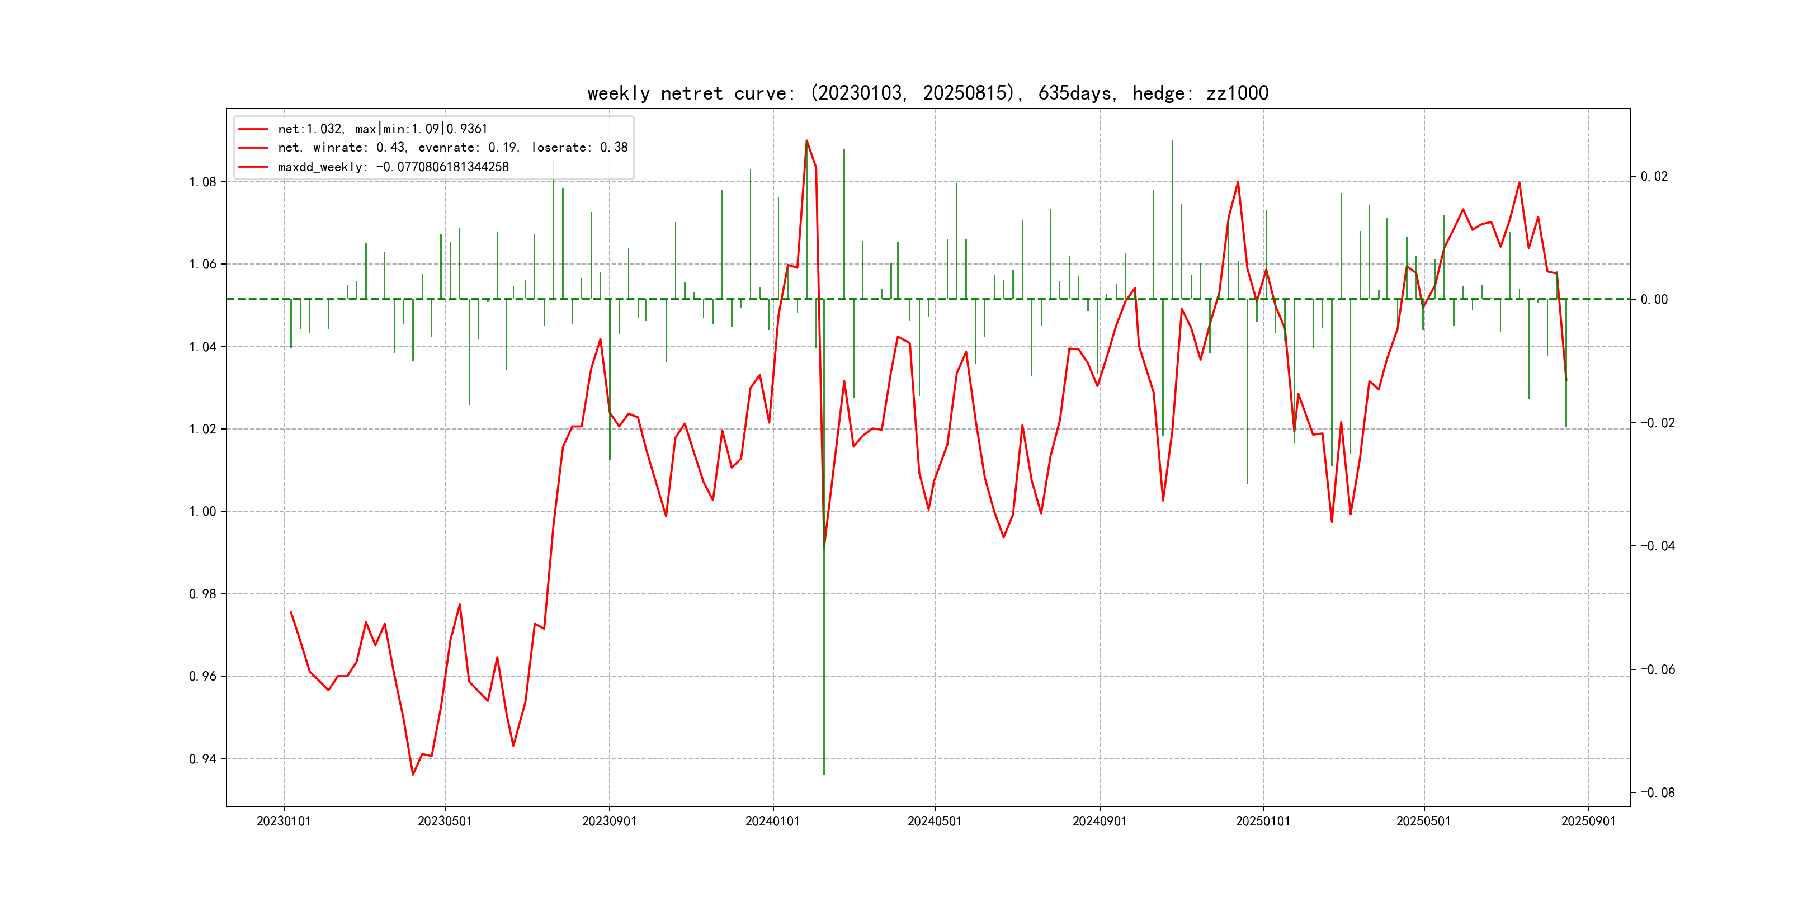Screen dimensions: 1812x906
Task: Click the chart title 'weekly netret curve'
Action: click(927, 93)
